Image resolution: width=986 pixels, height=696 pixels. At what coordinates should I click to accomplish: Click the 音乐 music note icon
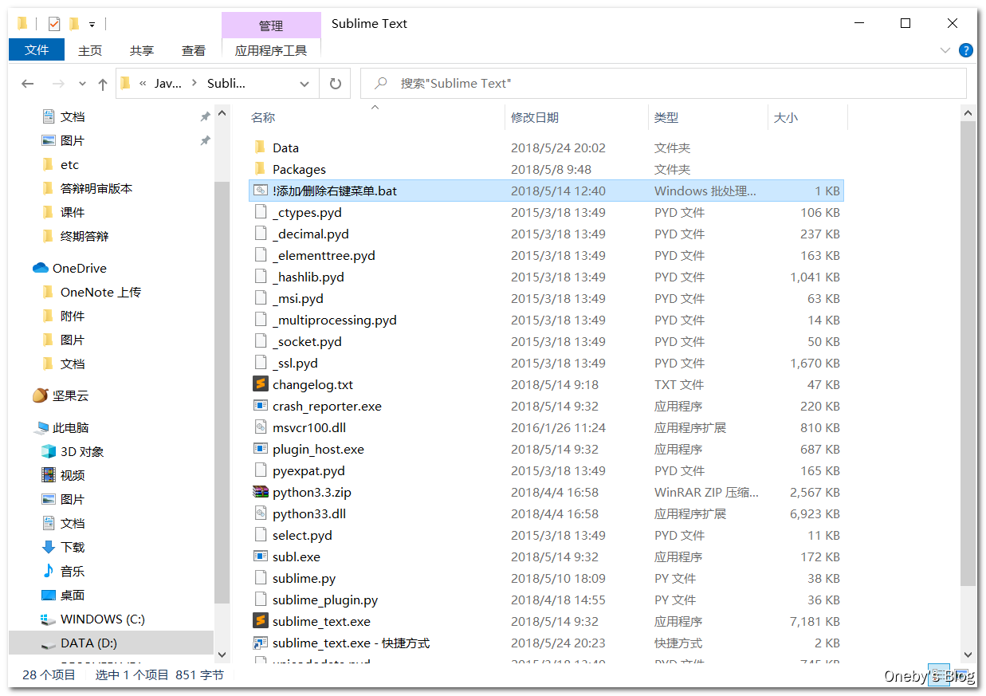point(49,571)
